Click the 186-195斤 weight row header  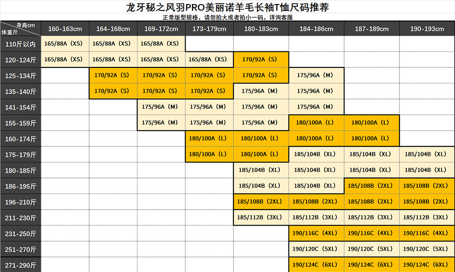click(x=21, y=186)
